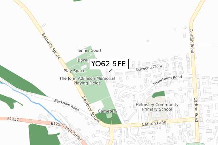Select the upper Carlton Road label
This screenshot has width=218, height=145.
(x=191, y=41)
